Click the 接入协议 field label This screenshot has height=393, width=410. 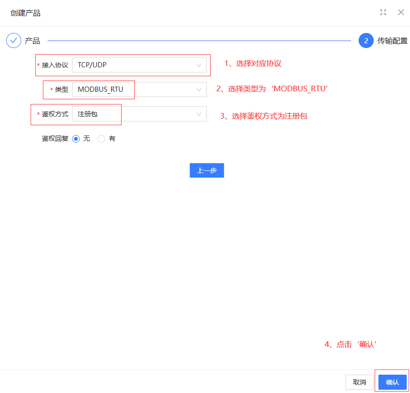click(x=55, y=65)
